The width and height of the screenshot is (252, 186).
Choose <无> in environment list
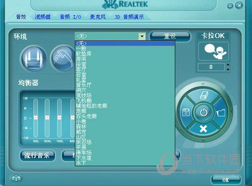click(125, 43)
